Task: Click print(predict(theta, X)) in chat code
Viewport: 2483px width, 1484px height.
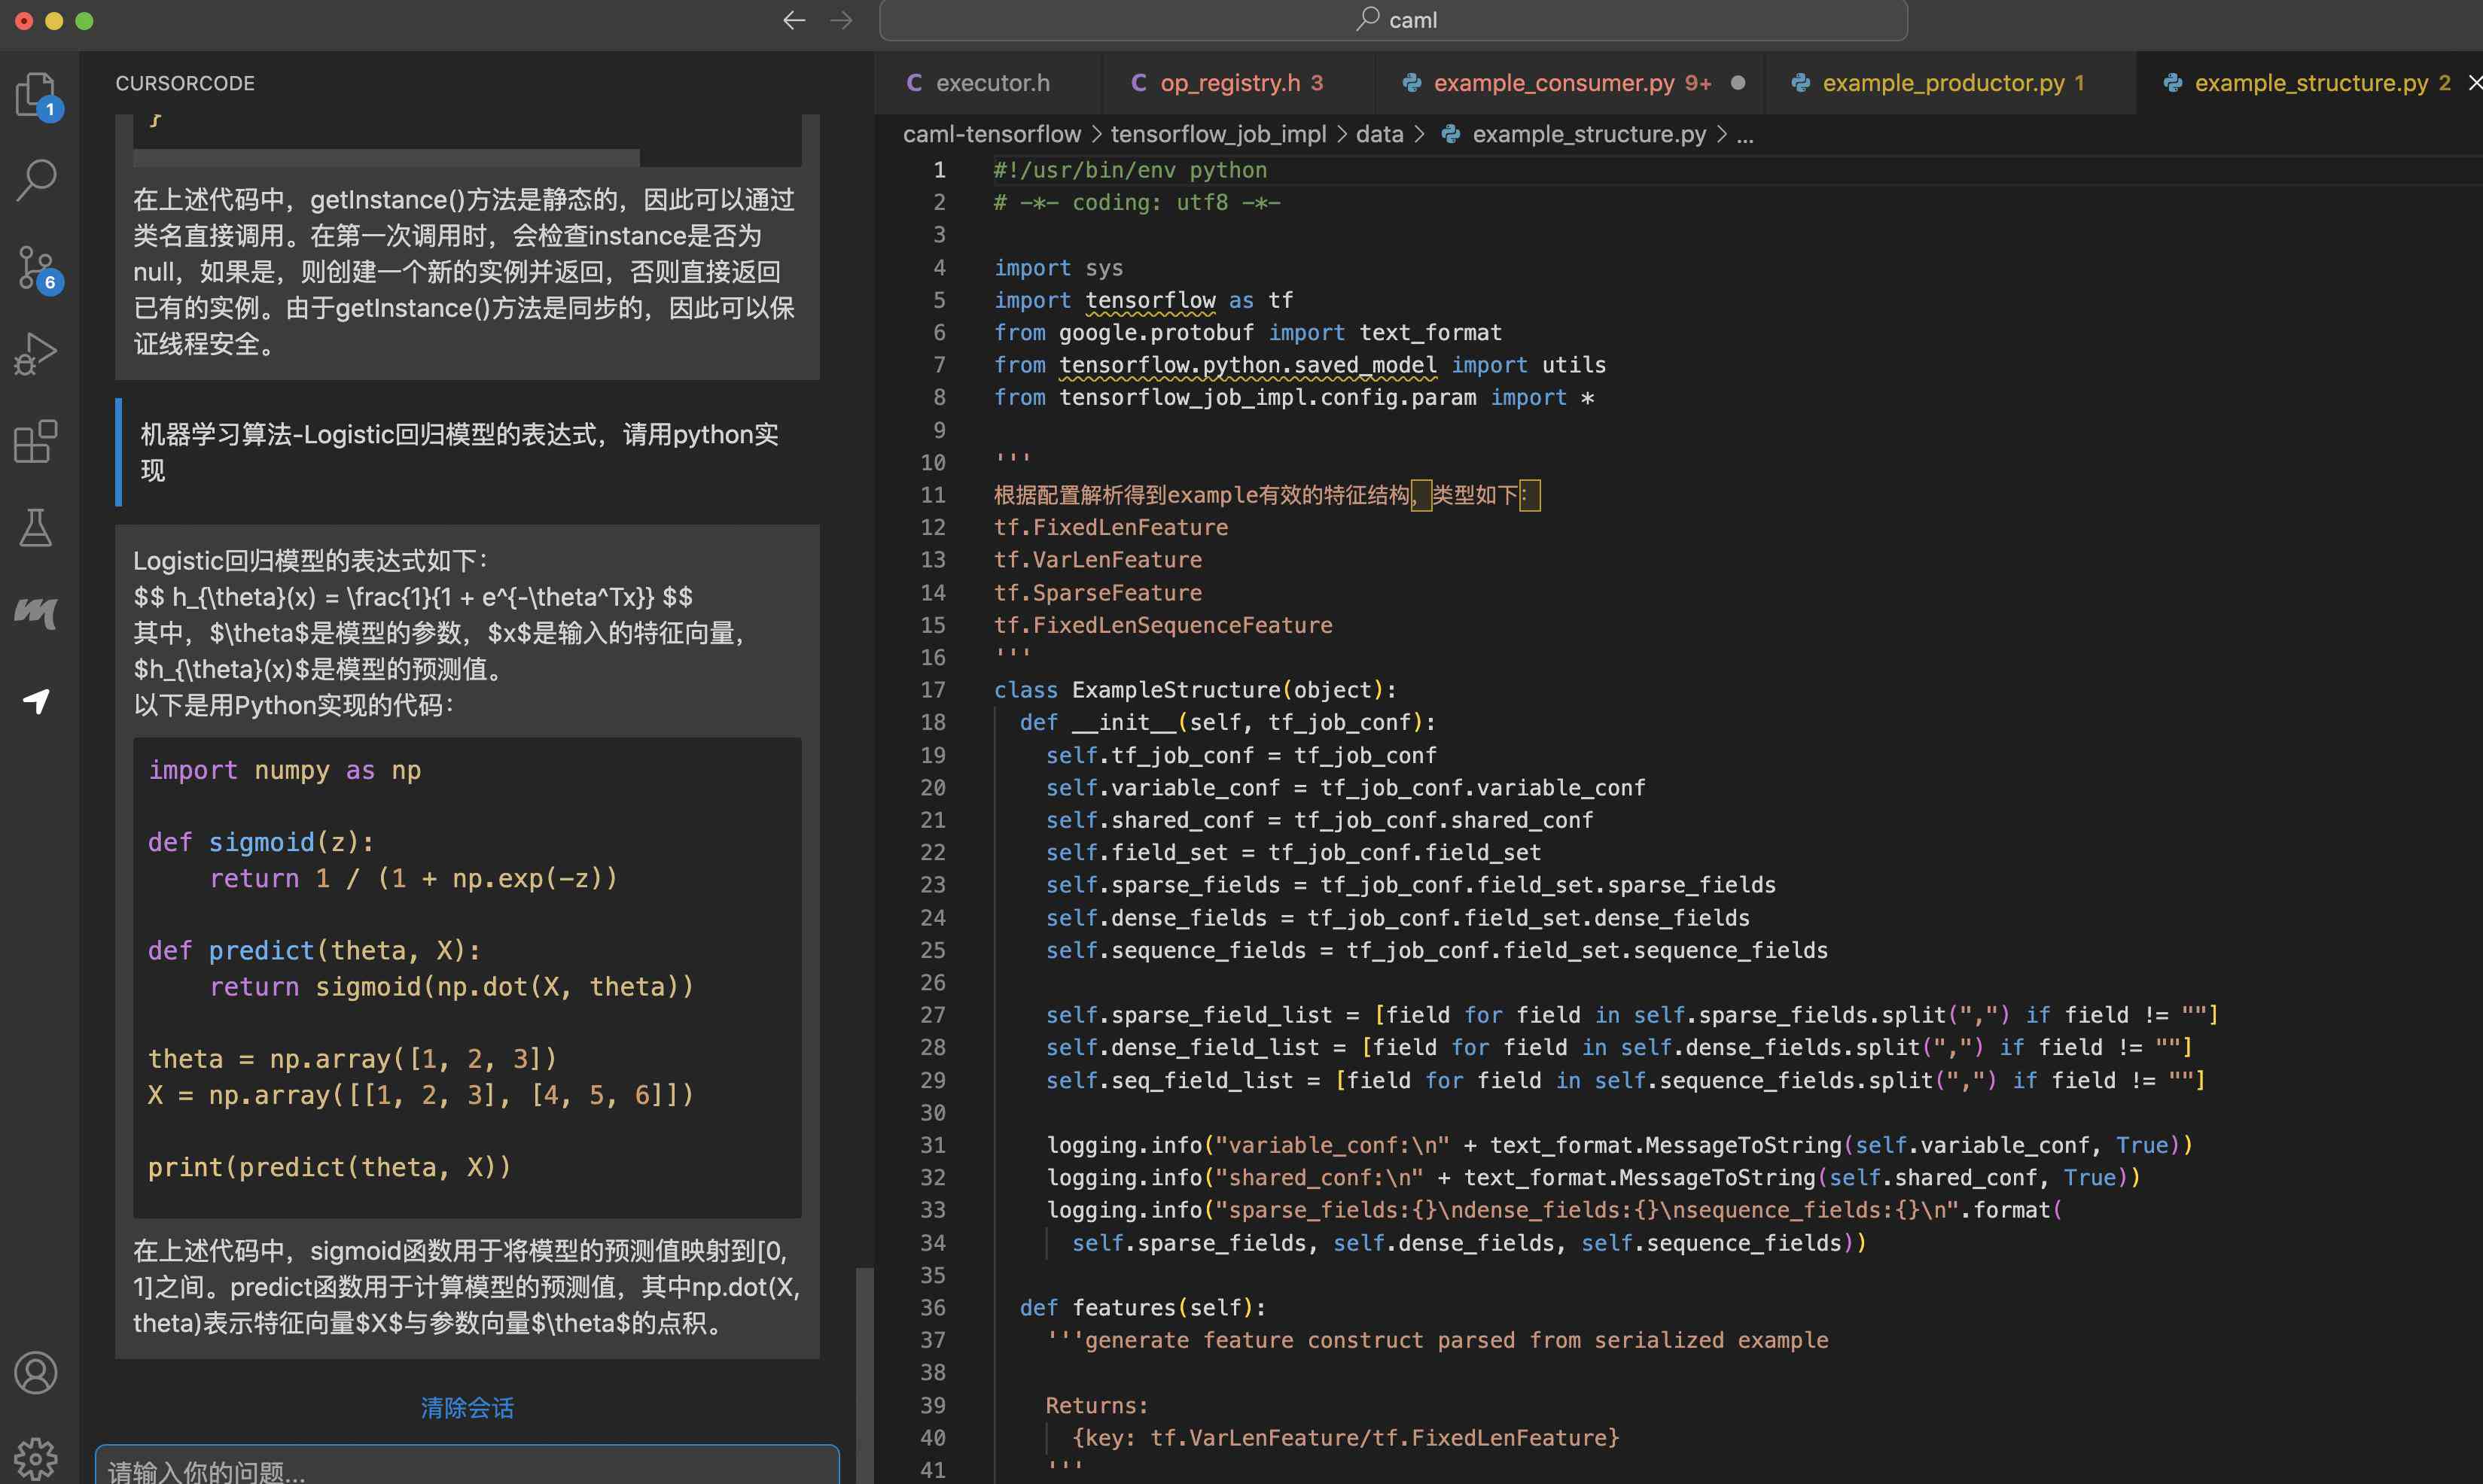Action: click(x=329, y=1167)
